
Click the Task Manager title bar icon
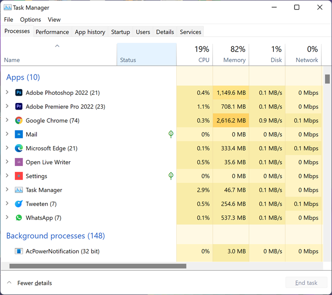point(8,8)
